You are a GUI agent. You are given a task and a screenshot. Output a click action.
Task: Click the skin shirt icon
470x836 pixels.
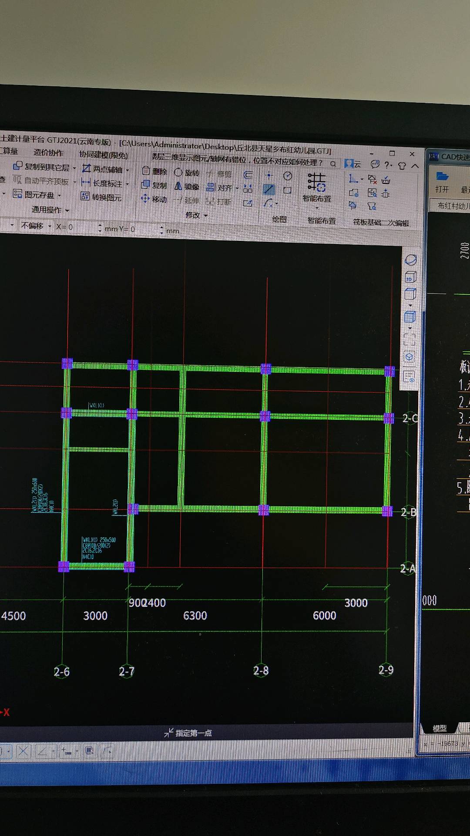402,165
